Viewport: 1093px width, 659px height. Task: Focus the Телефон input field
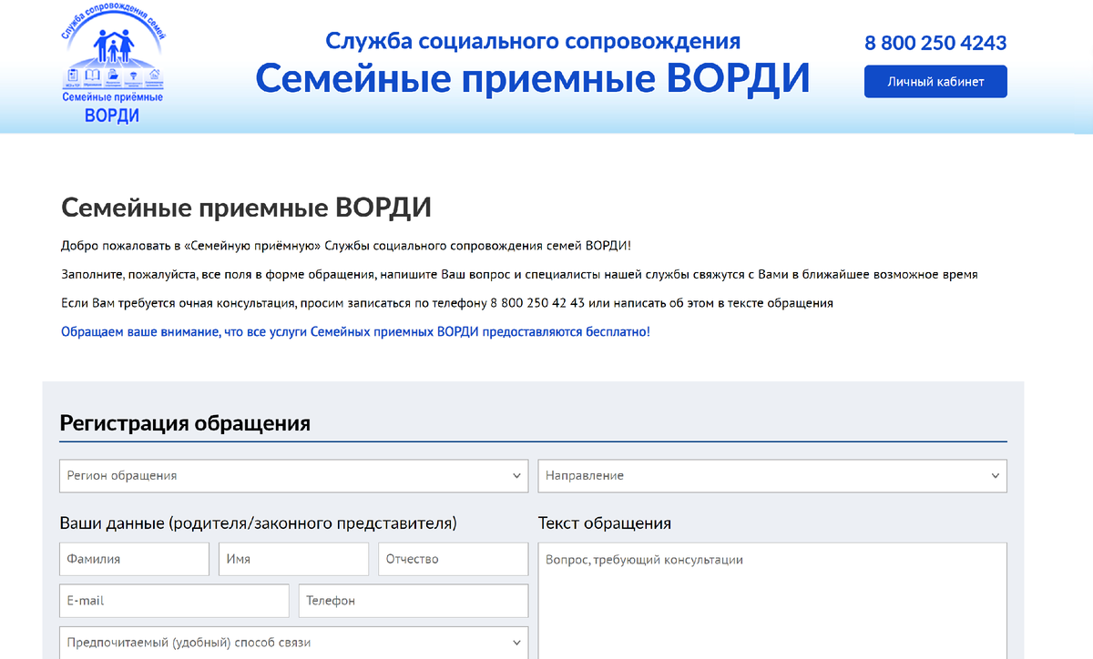414,601
